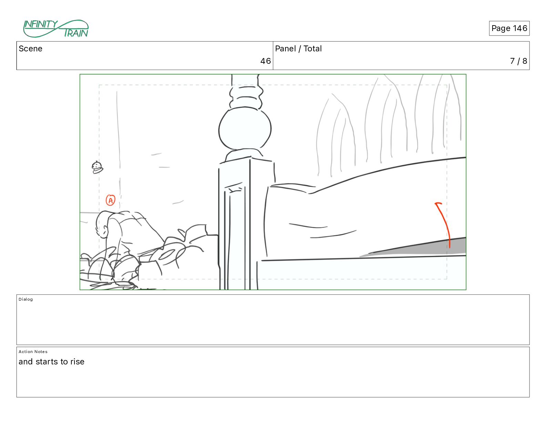This screenshot has height=422, width=546.
Task: Click the Infinity Train logo
Action: point(56,29)
